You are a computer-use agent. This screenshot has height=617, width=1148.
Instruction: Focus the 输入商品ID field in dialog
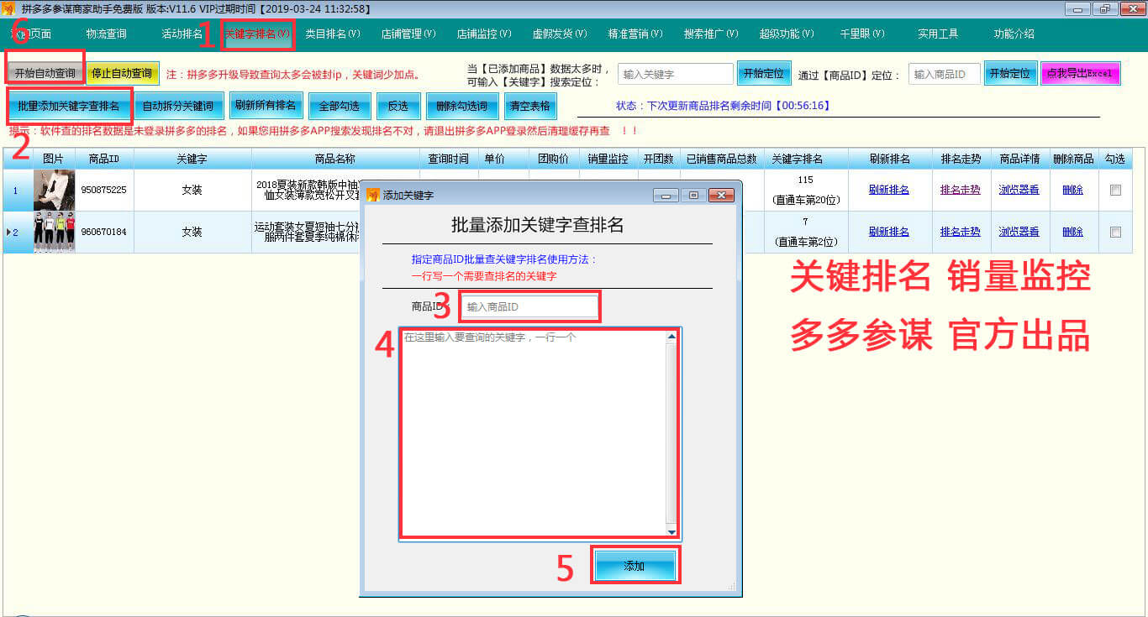pyautogui.click(x=529, y=307)
